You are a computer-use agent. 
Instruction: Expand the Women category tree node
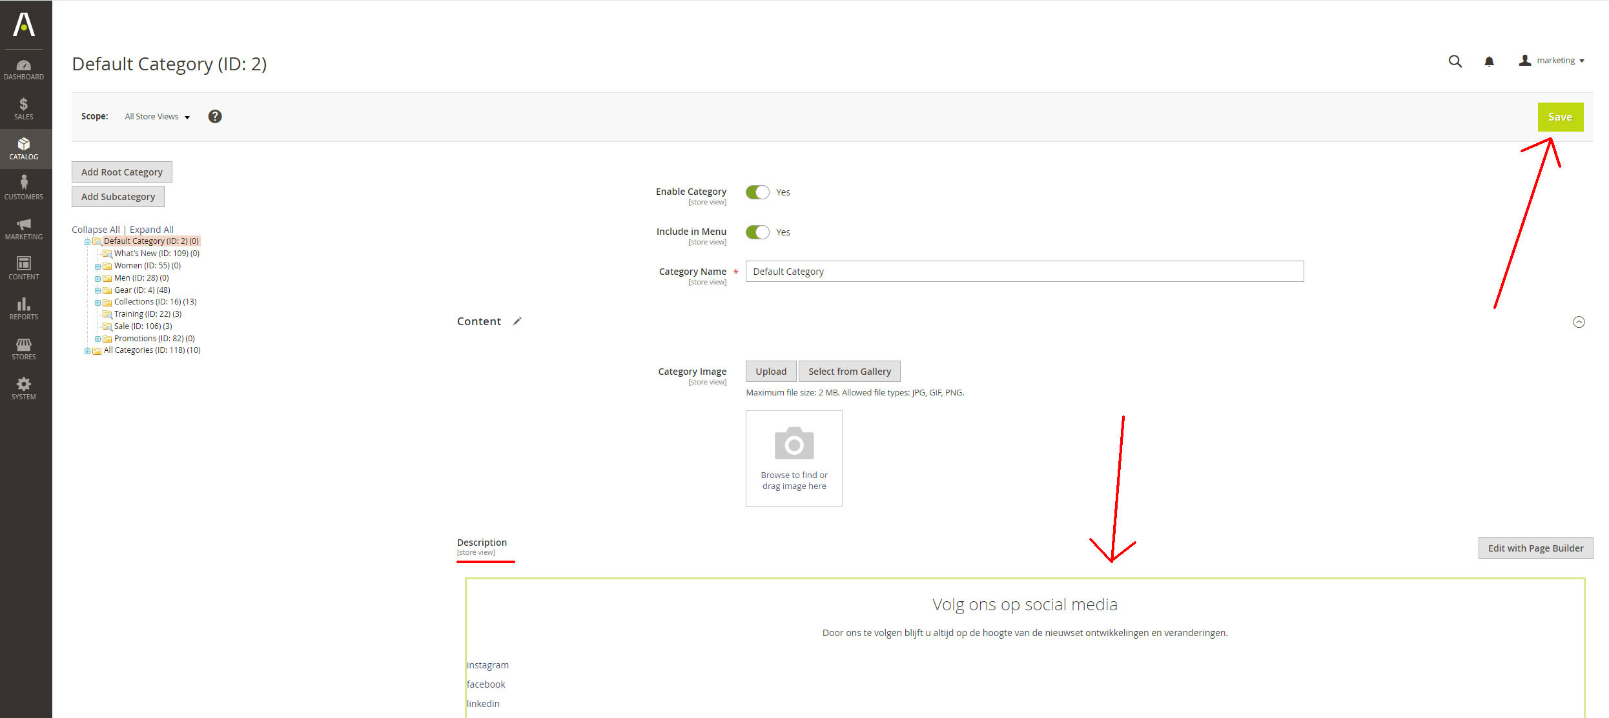tap(97, 266)
